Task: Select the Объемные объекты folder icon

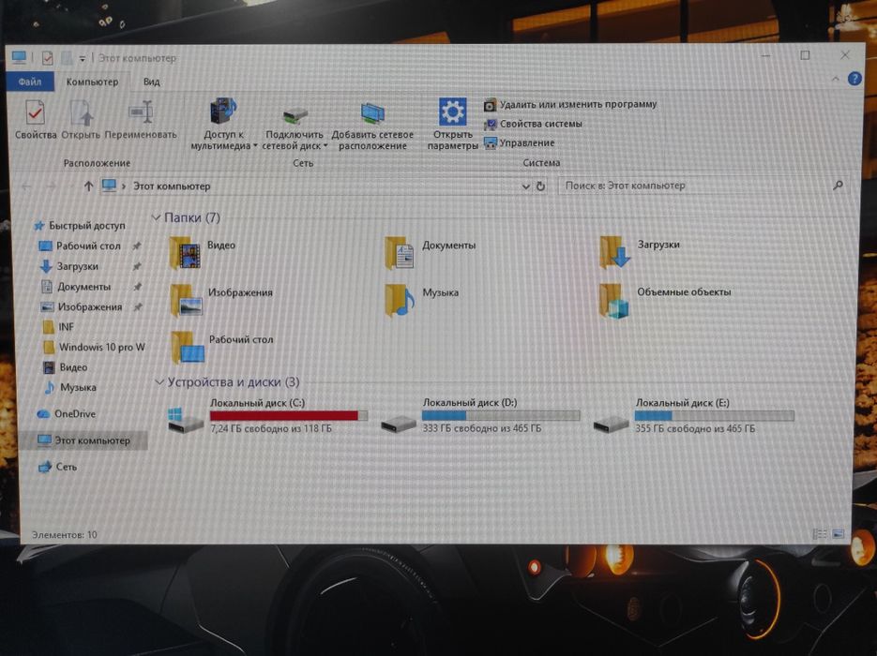Action: [613, 301]
